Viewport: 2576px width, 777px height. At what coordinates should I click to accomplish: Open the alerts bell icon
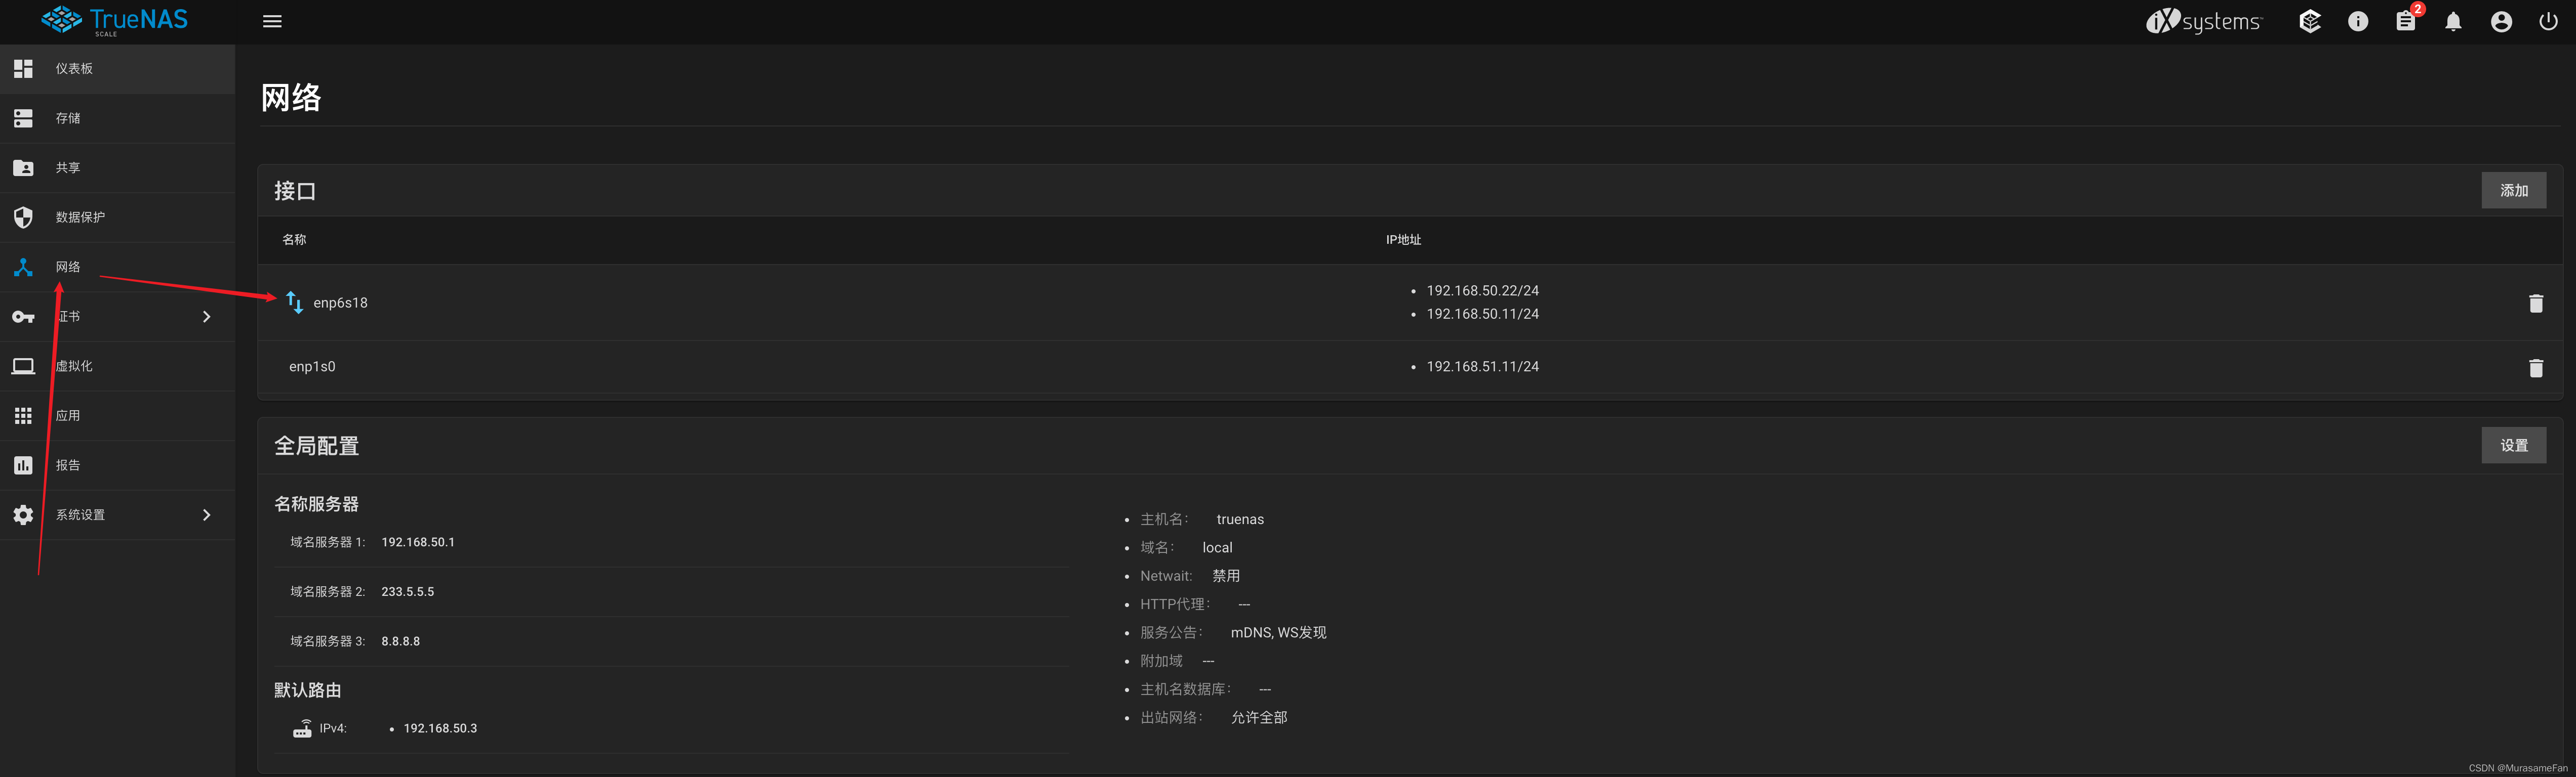point(2453,21)
